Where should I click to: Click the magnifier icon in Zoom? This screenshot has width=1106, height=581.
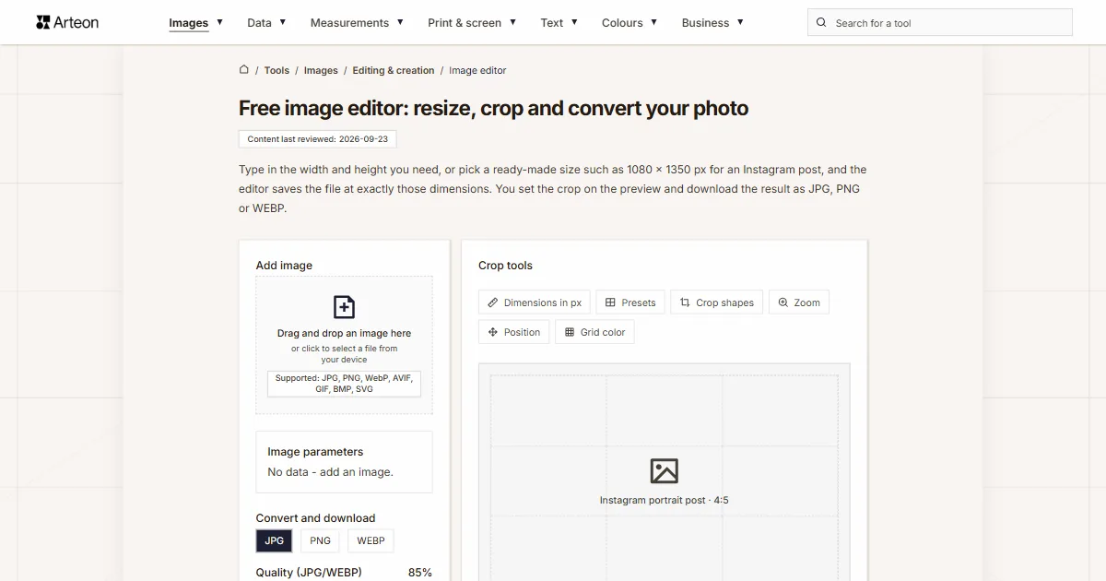[783, 302]
